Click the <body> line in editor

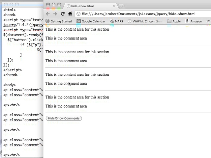coord(10,85)
